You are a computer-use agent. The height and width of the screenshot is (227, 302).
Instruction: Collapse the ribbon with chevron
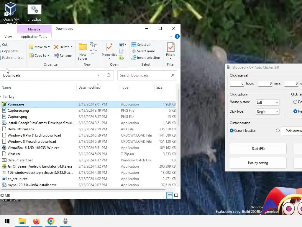(171, 36)
